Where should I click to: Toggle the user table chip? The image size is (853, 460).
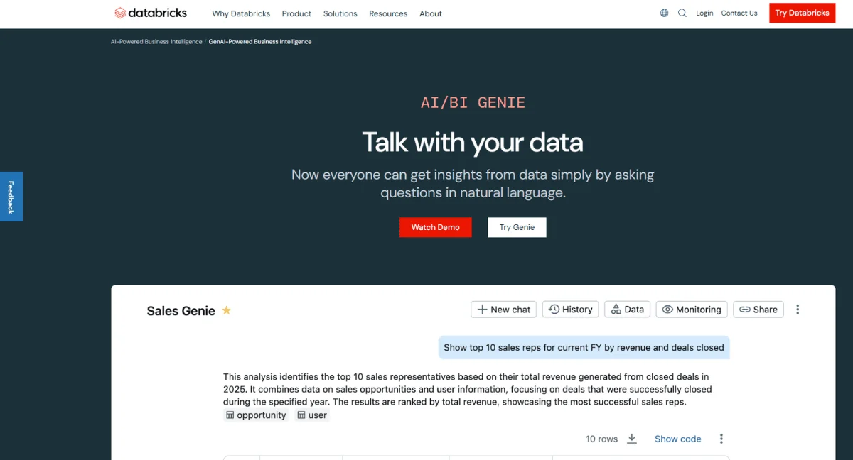pyautogui.click(x=311, y=415)
